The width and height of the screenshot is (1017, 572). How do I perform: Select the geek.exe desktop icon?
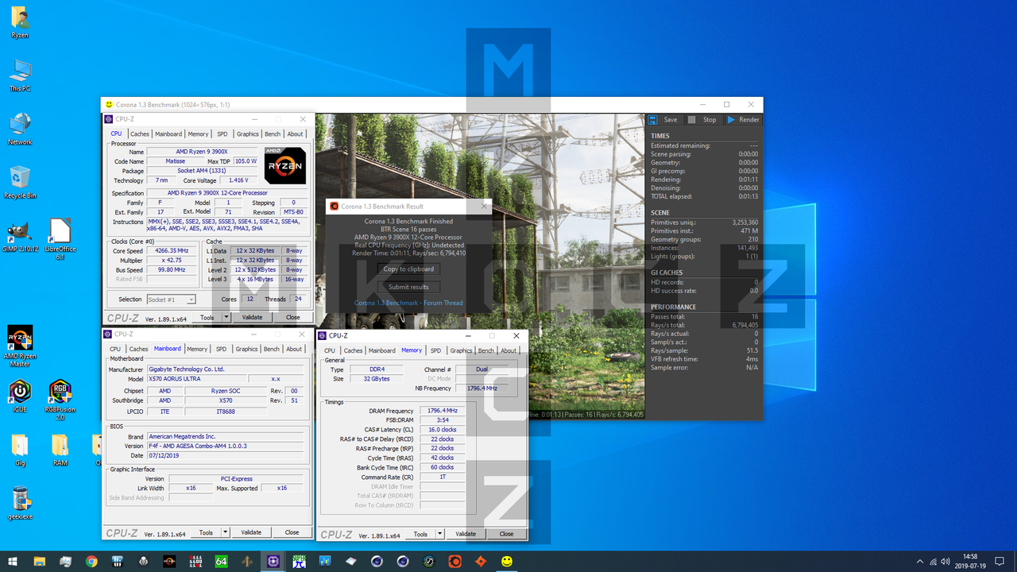coord(21,504)
